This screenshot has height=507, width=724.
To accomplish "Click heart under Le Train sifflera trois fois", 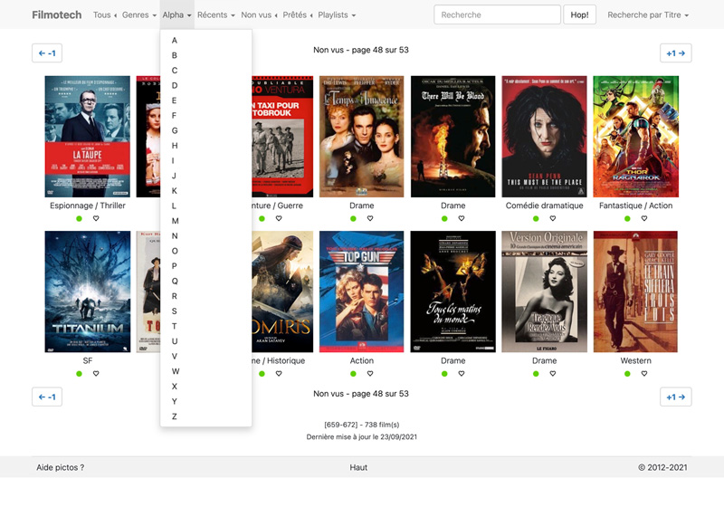I will [644, 374].
